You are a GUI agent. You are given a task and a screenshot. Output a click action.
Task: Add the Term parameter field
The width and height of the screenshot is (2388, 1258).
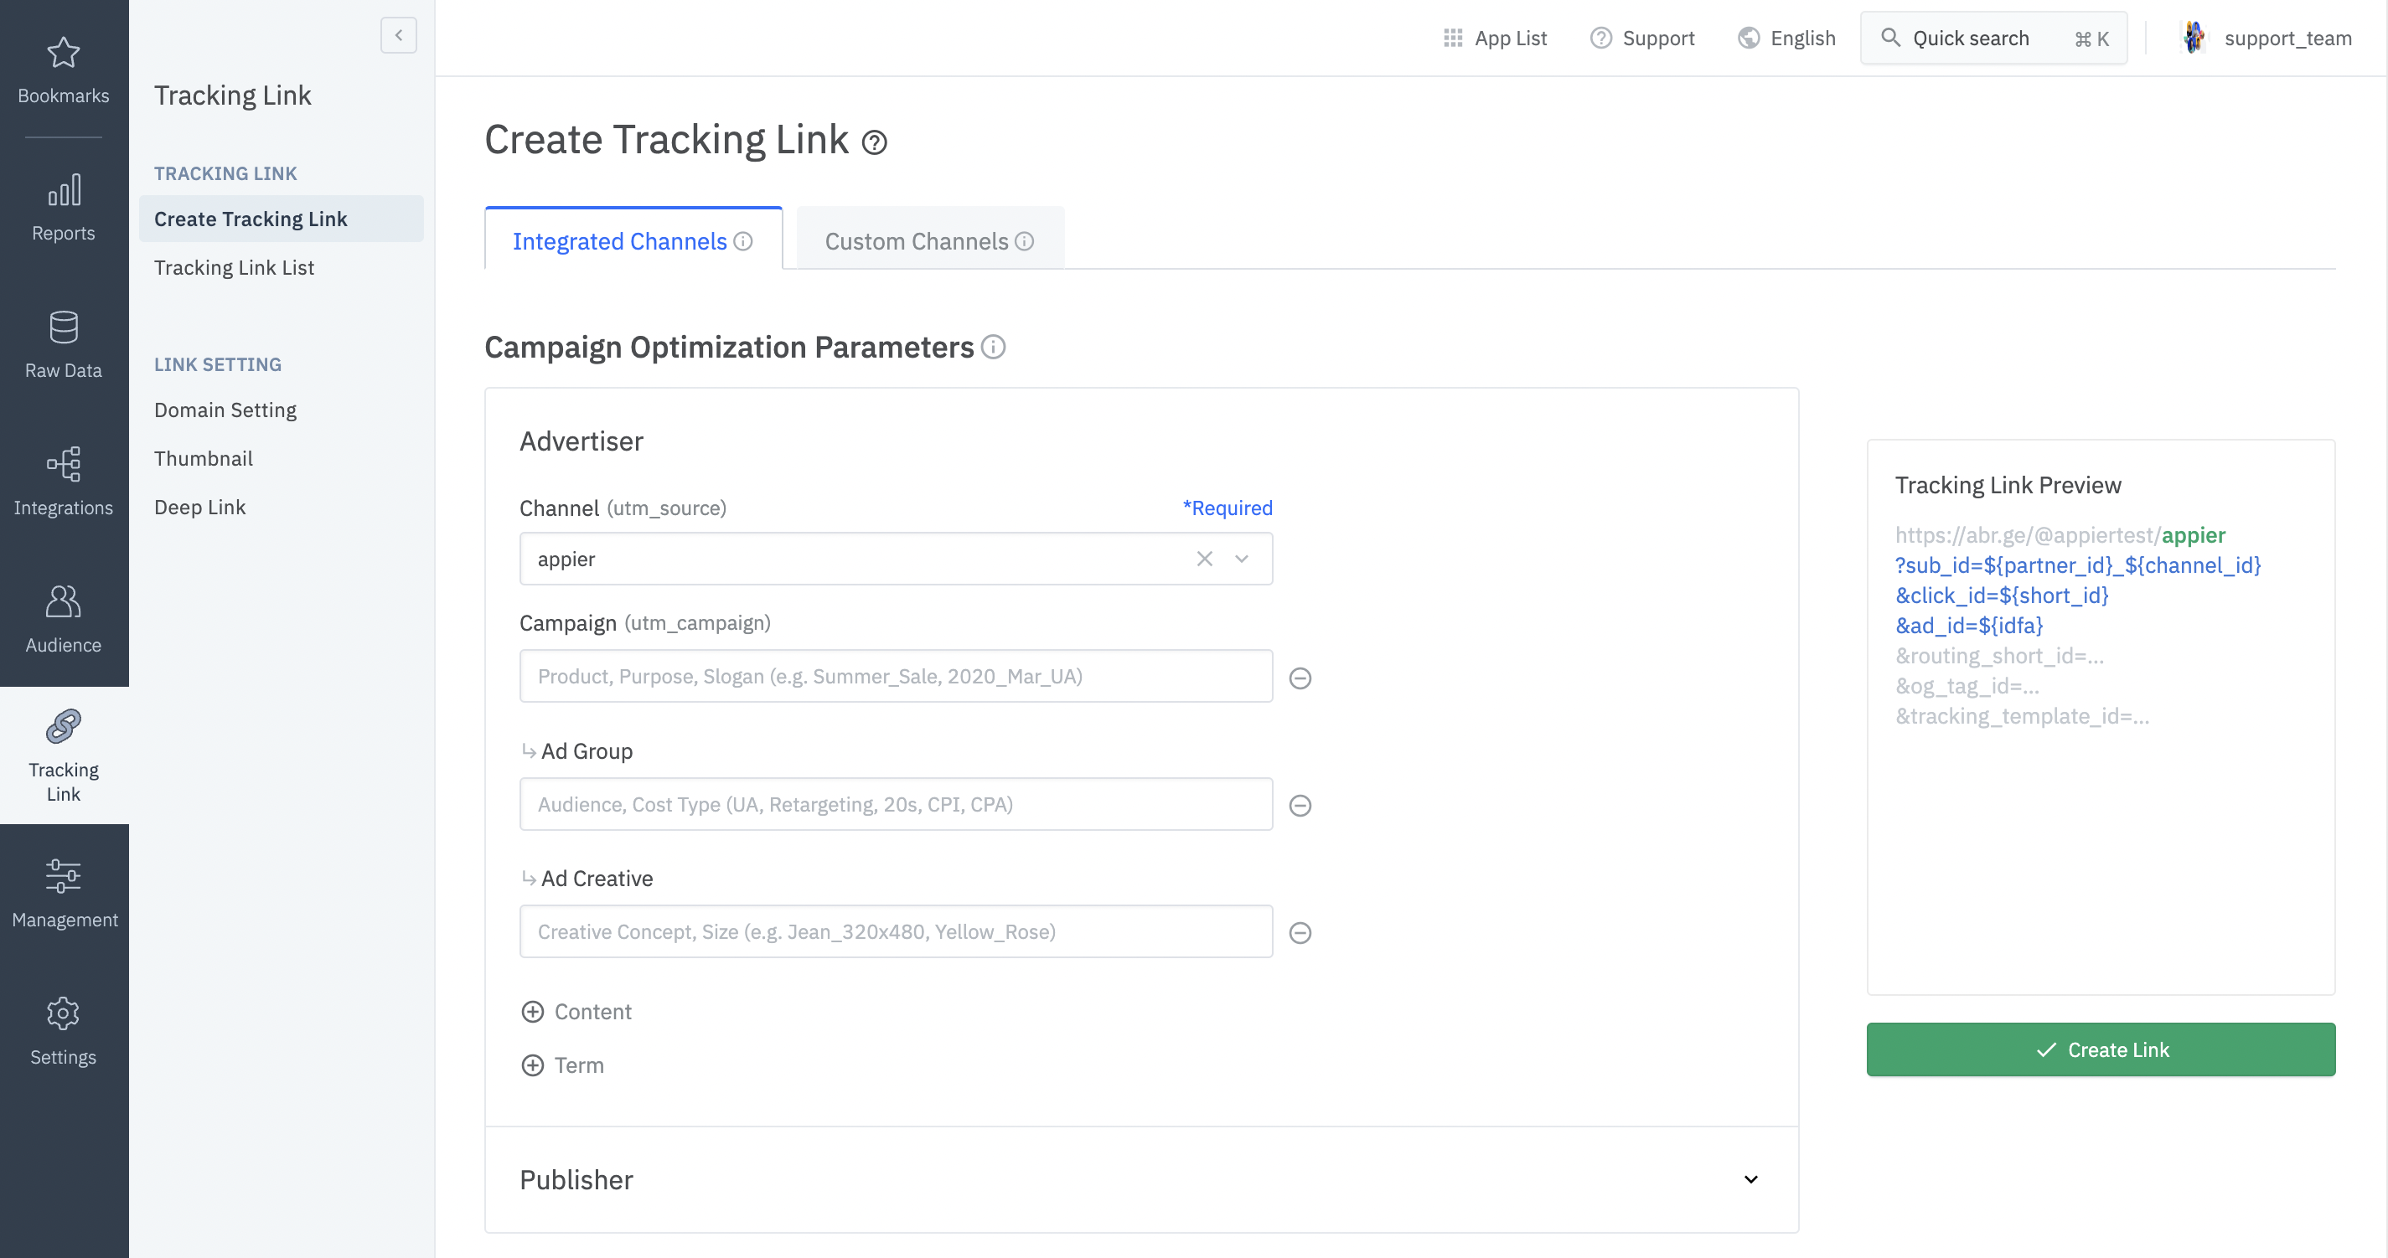[x=533, y=1065]
